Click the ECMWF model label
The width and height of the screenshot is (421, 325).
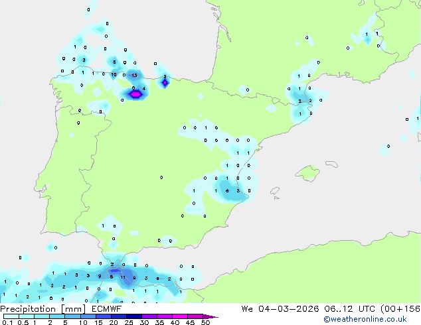107,309
